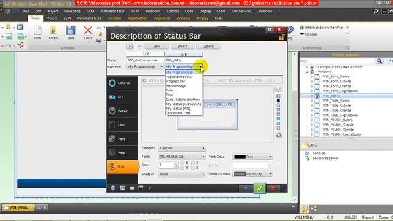Click the Delete button in dialog
Screen dimensions: 393x221
point(208,47)
